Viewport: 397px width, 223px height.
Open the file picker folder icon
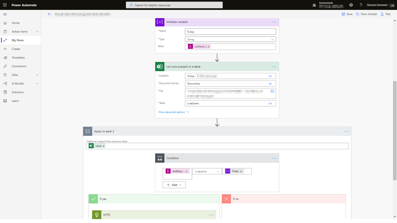273,91
